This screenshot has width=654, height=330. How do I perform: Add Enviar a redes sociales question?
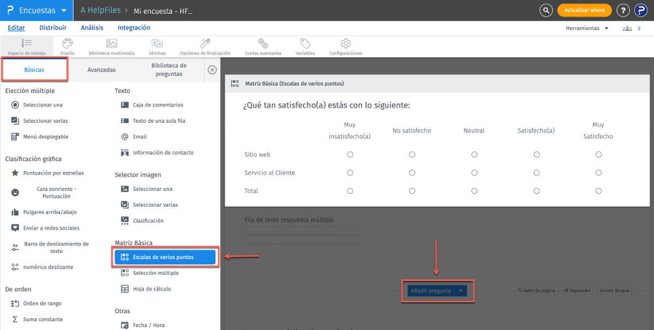point(45,228)
